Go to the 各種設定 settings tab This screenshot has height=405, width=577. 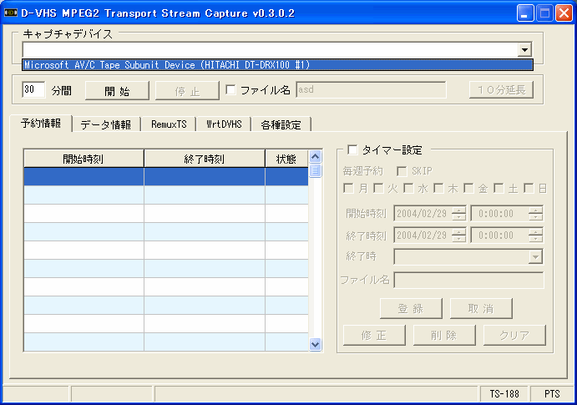281,124
